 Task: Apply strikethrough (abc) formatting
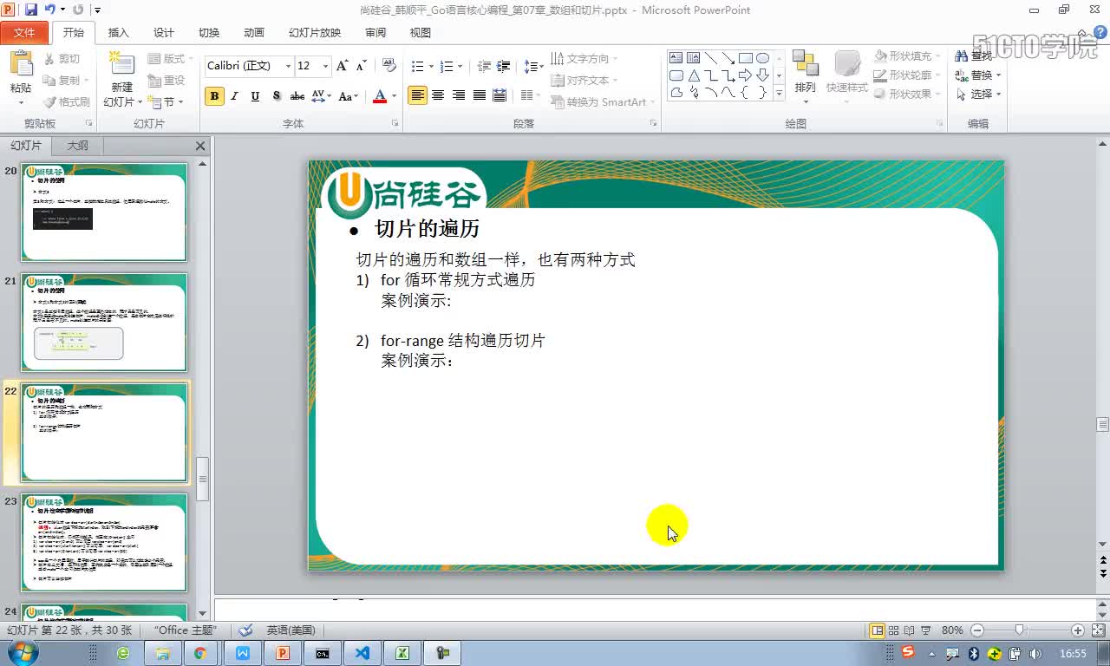pos(297,96)
